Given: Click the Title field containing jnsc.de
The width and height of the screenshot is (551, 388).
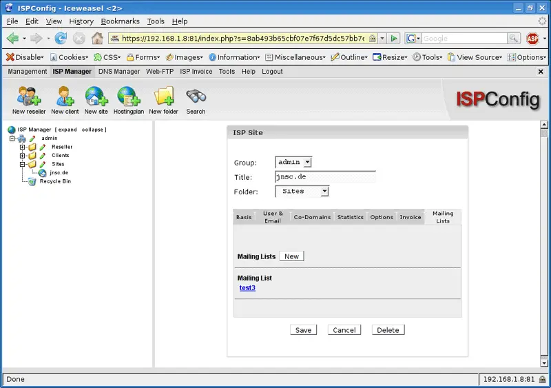Looking at the screenshot, I should click(325, 176).
